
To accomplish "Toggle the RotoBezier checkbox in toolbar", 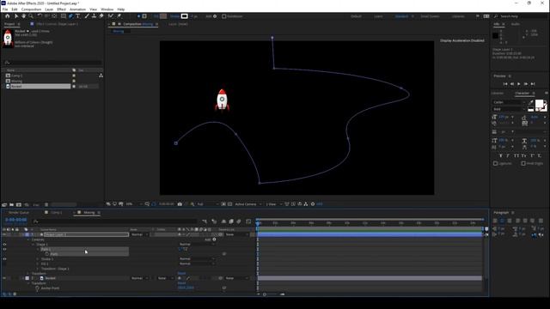I will pos(223,16).
